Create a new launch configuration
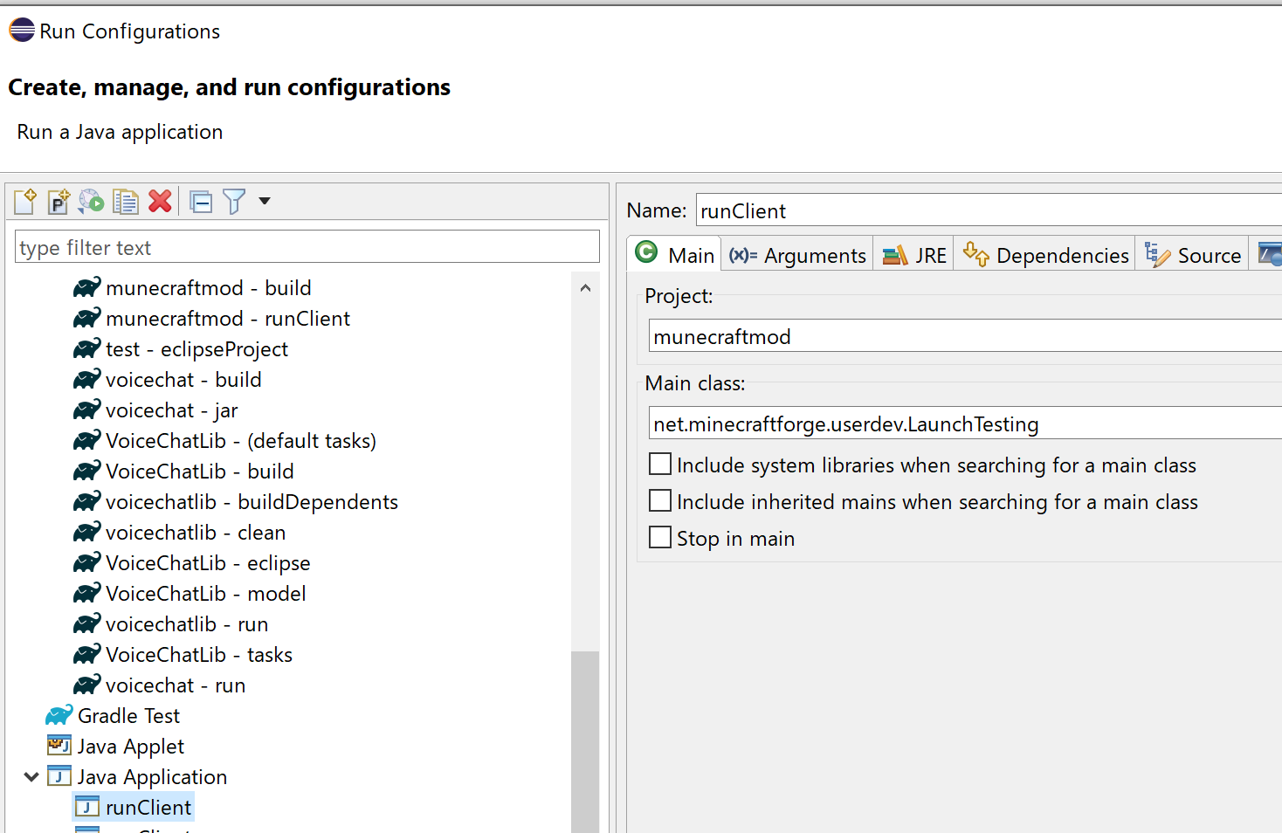Screen dimensions: 1282x833 [24, 201]
